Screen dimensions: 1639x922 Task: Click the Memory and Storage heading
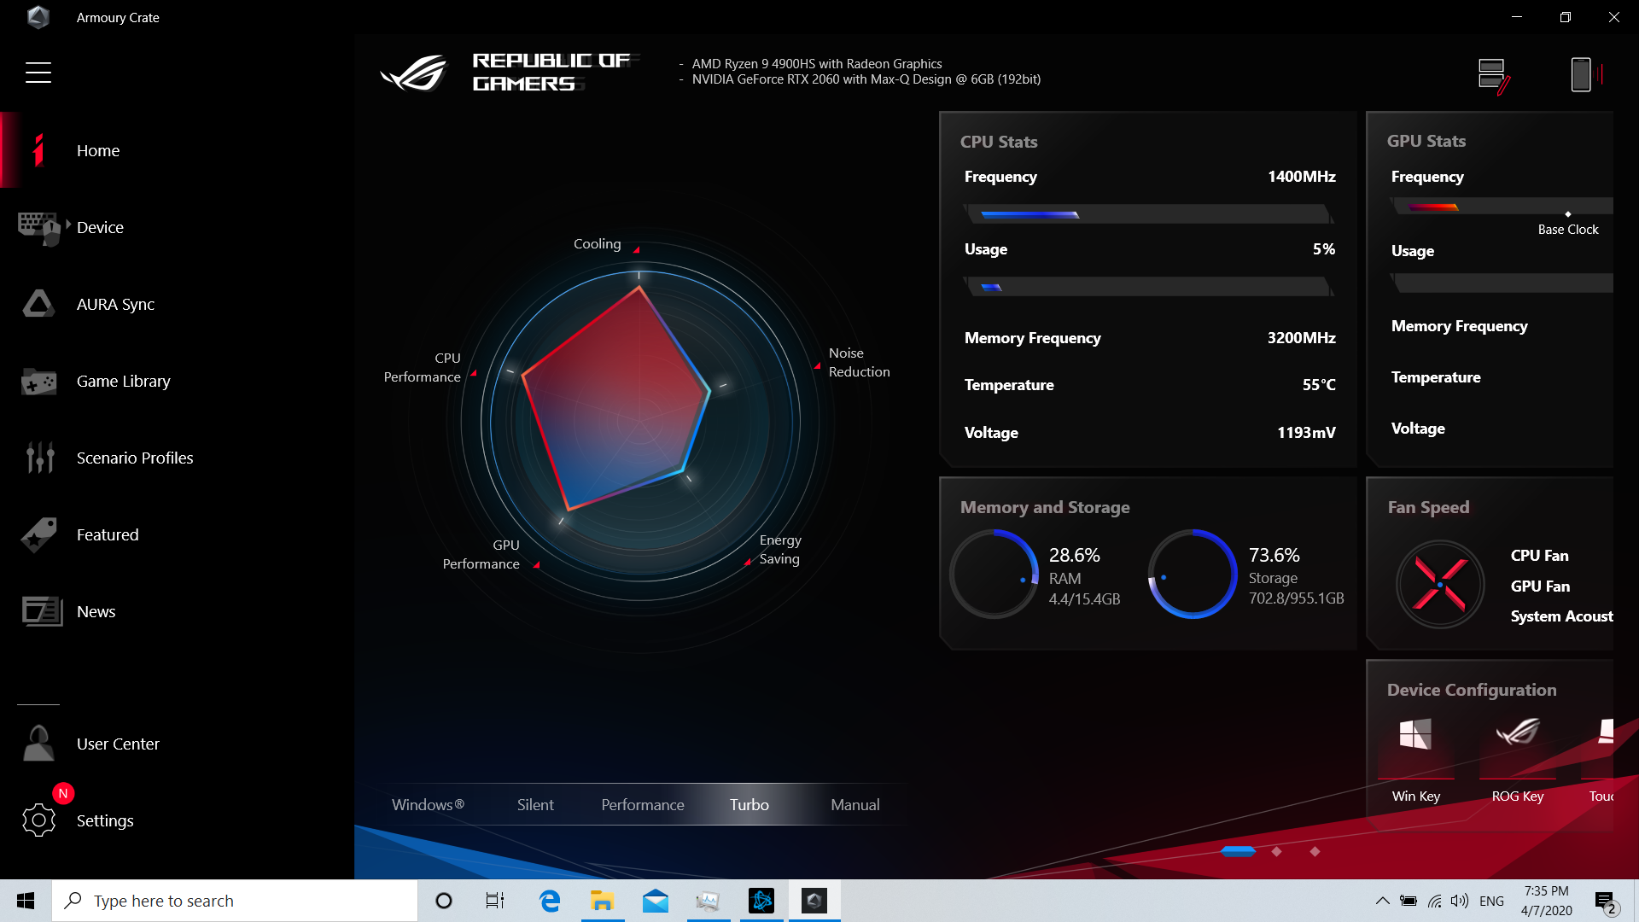click(1045, 507)
